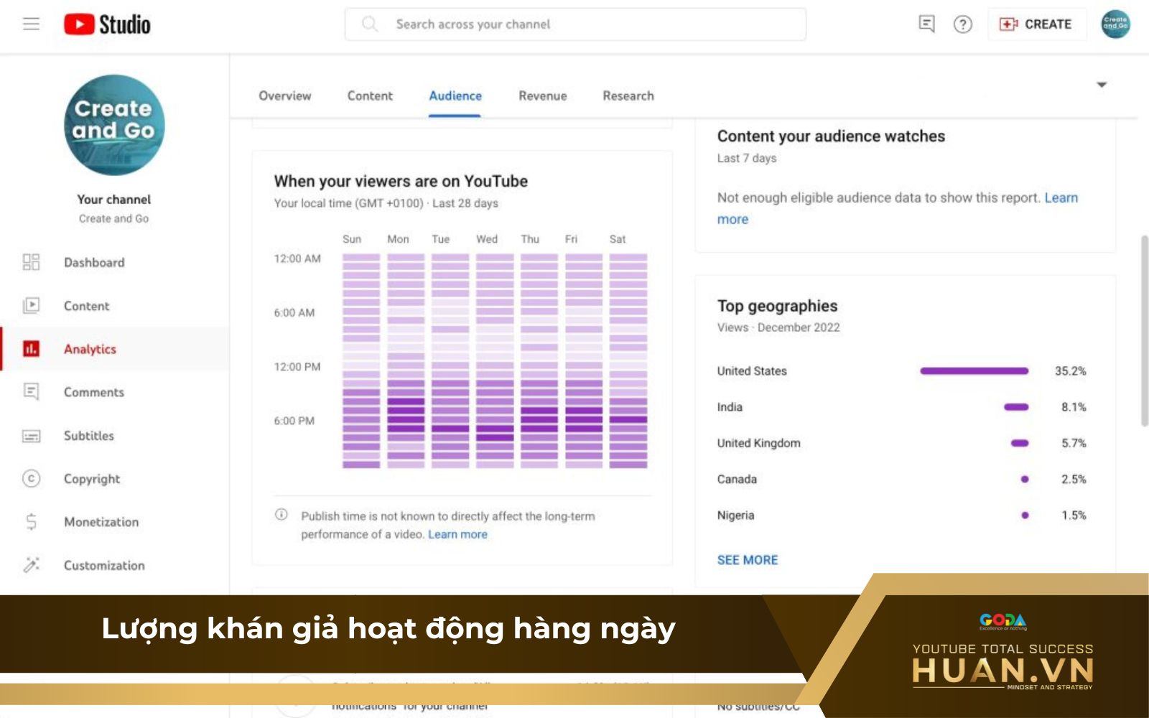Expand the date range dropdown arrow
The width and height of the screenshot is (1149, 718).
click(1102, 85)
